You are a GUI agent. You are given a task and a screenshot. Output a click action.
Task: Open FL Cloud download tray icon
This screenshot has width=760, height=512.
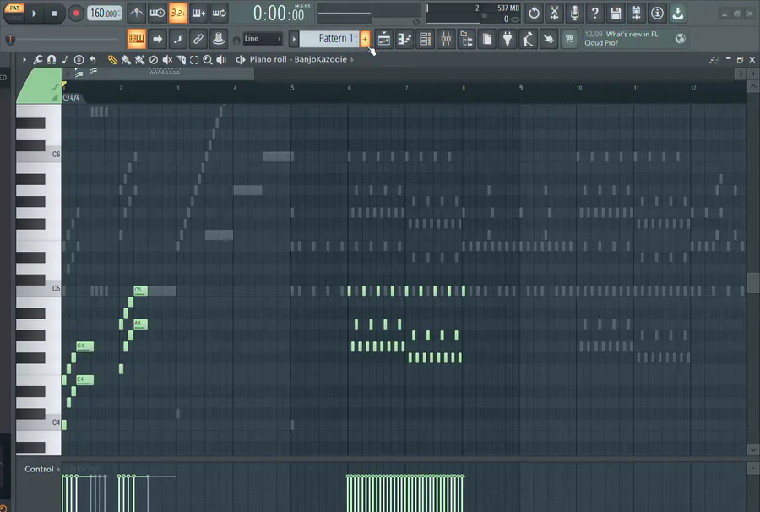[677, 13]
